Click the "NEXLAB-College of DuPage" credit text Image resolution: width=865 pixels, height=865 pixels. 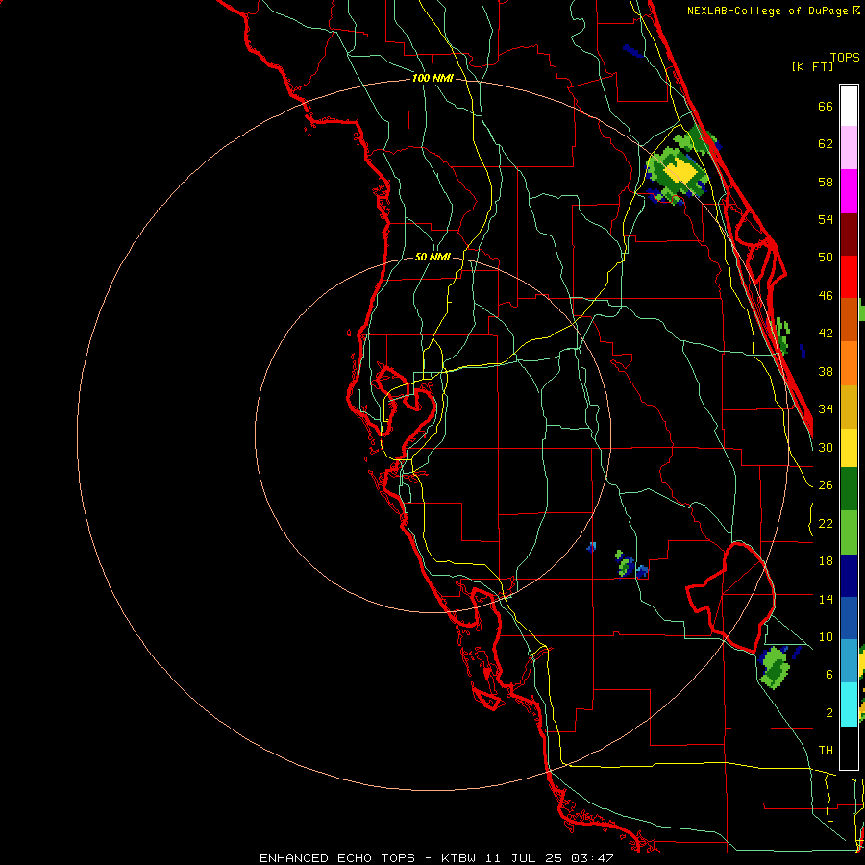pyautogui.click(x=770, y=11)
